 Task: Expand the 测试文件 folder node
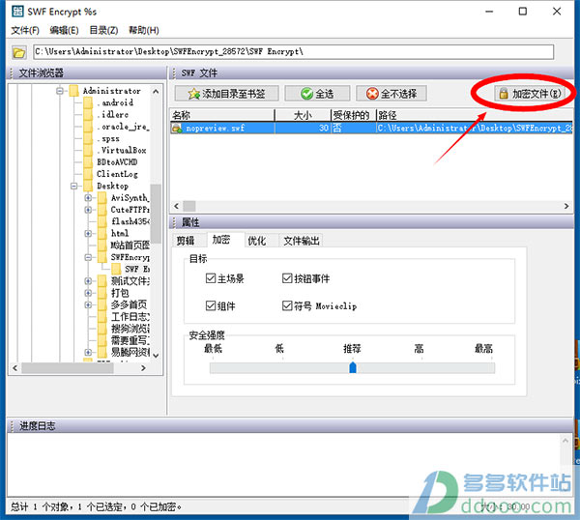tap(88, 281)
